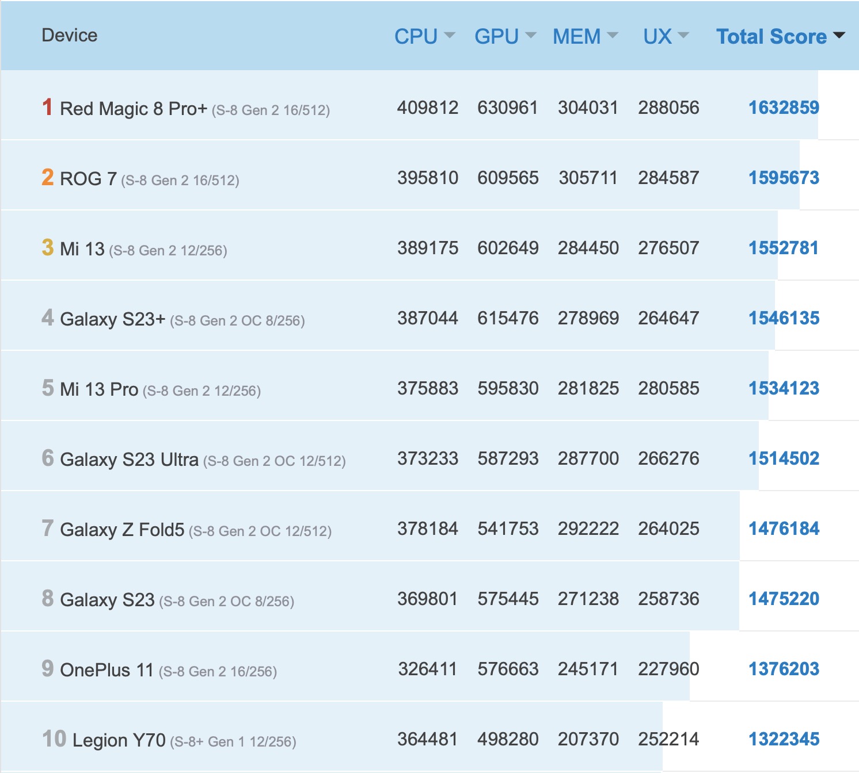
Task: Sort the table by CPU score
Action: coord(424,36)
